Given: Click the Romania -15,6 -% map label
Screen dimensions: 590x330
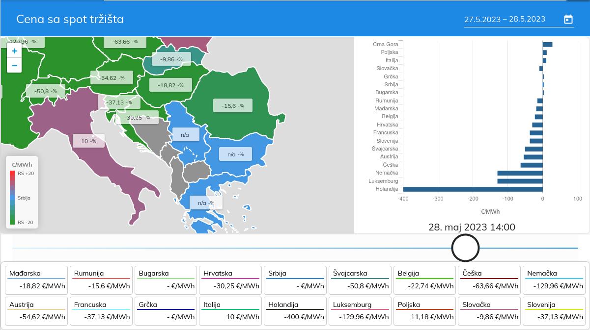Looking at the screenshot, I should point(233,106).
